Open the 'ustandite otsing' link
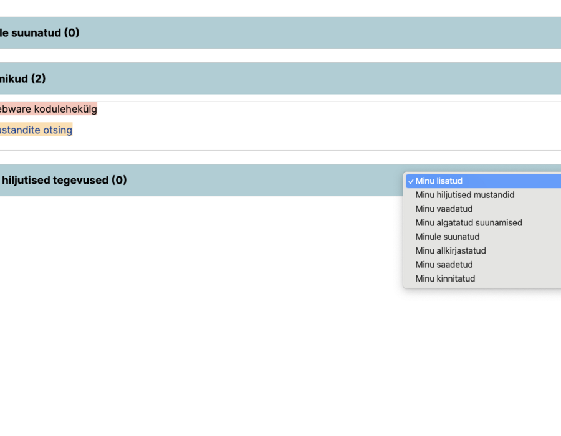 [x=36, y=130]
